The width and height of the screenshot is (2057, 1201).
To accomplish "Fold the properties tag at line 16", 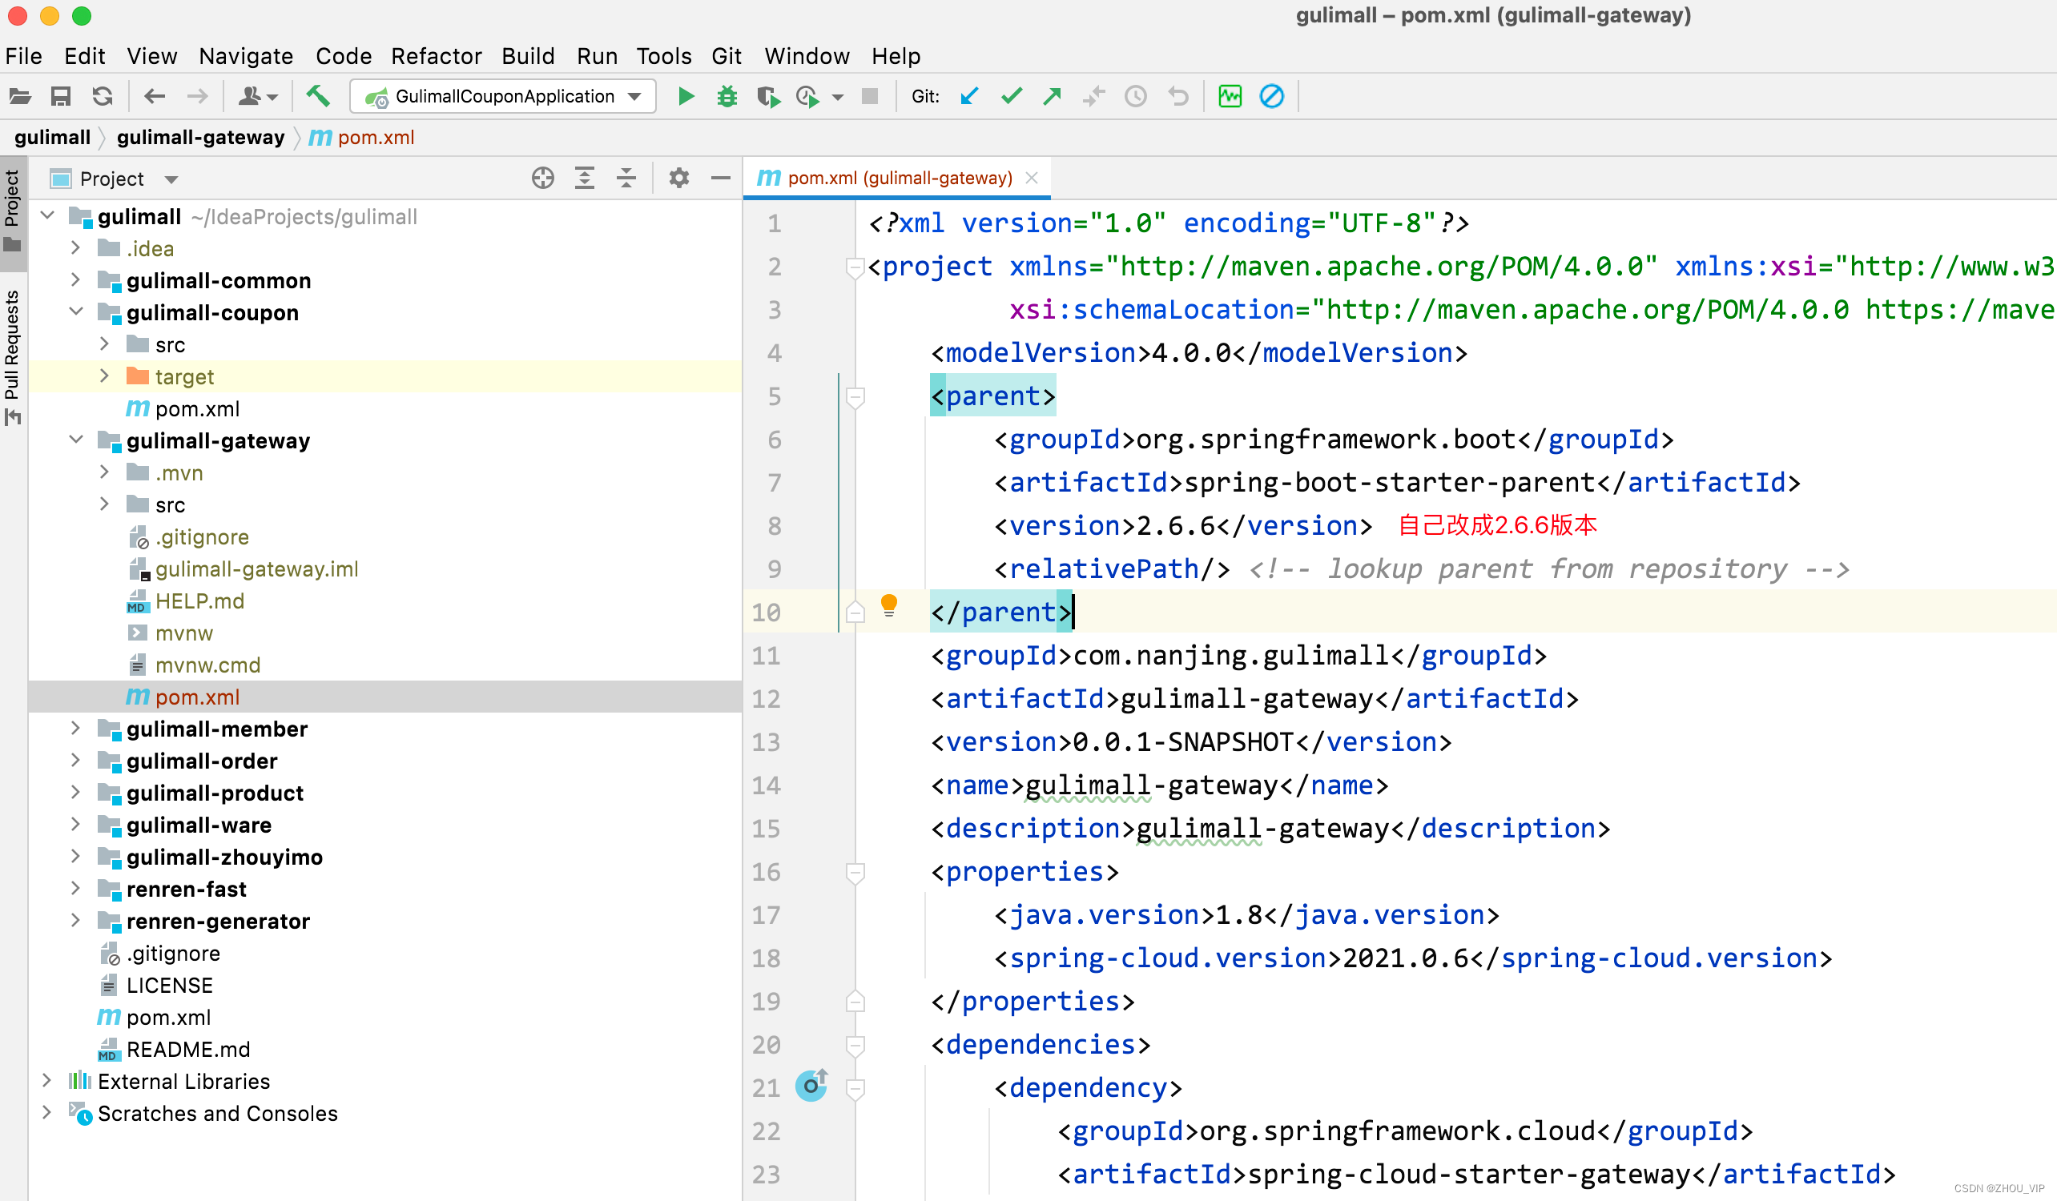I will 855,873.
